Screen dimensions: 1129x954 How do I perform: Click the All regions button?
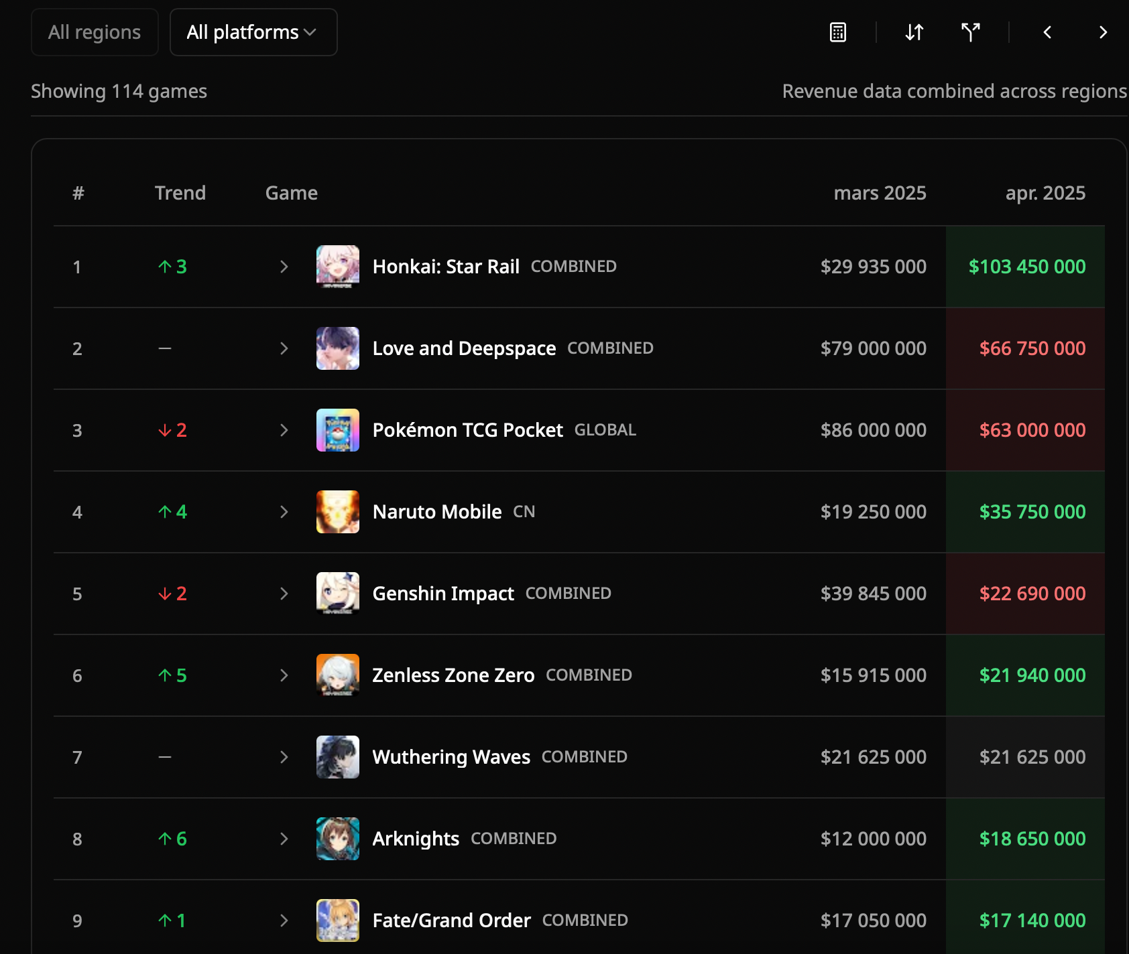(x=95, y=32)
